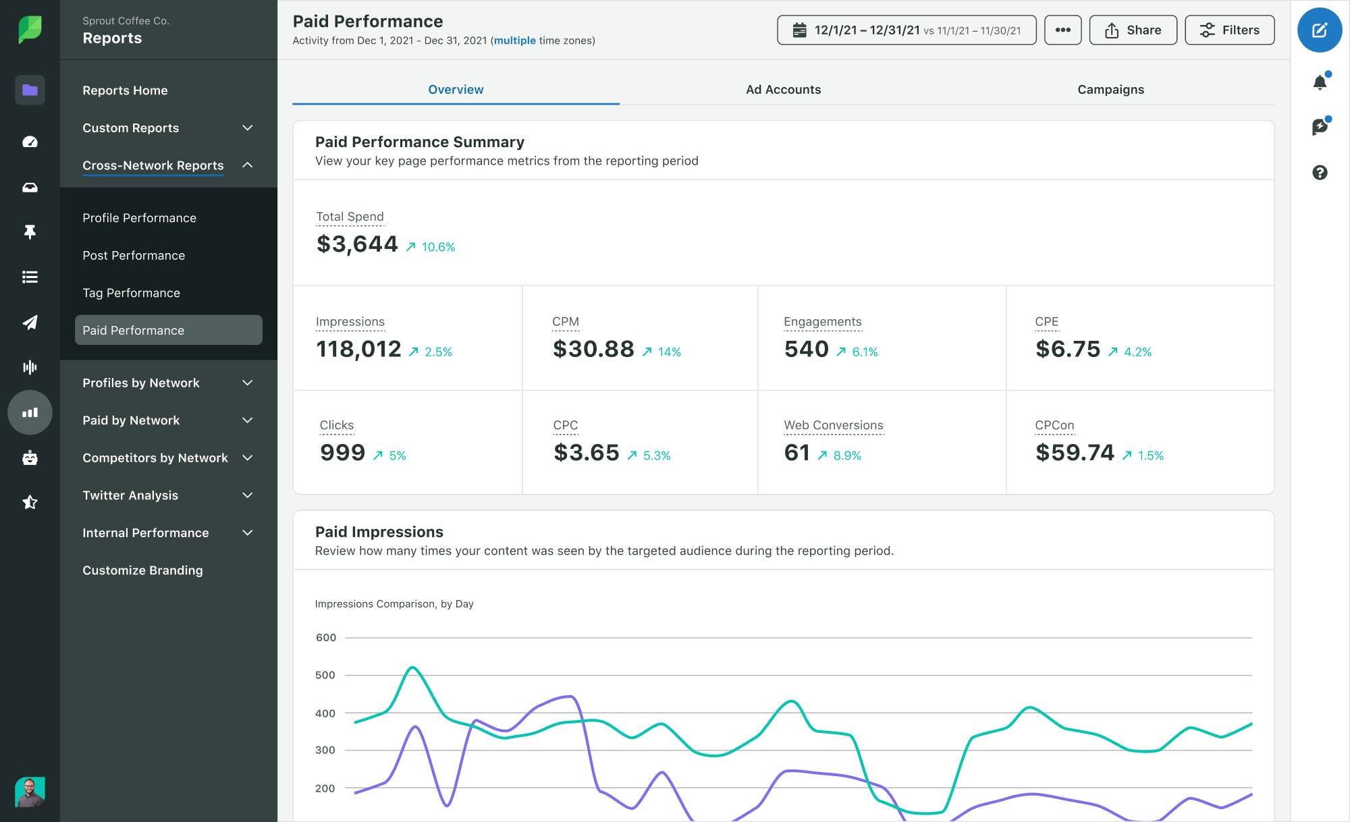Screen dimensions: 1350x822
Task: Click the three-dot overflow menu
Action: [1060, 30]
